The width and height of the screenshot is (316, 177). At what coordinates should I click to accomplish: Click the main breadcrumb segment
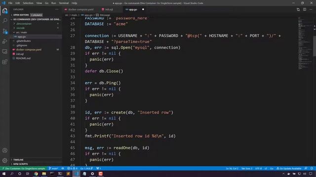75,15
